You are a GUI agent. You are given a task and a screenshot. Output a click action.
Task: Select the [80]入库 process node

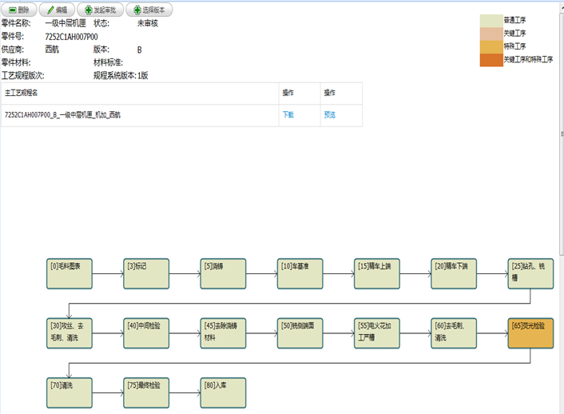(223, 392)
